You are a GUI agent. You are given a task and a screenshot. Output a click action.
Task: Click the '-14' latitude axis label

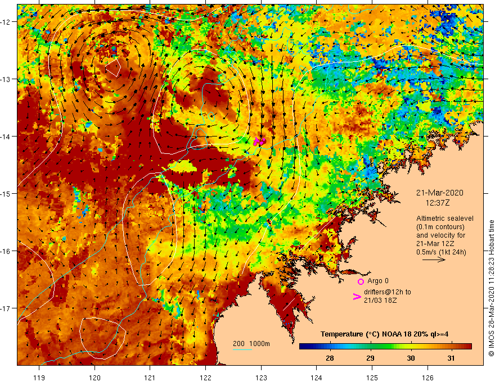6,137
